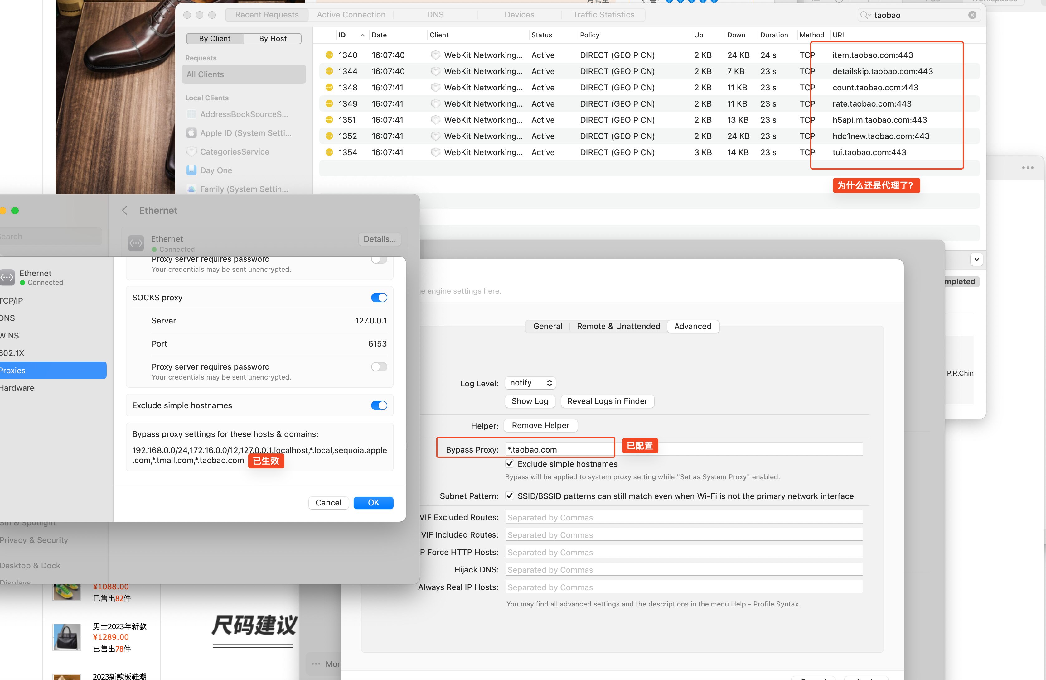Open Privacy & Security in settings sidebar
The width and height of the screenshot is (1046, 680).
click(34, 540)
